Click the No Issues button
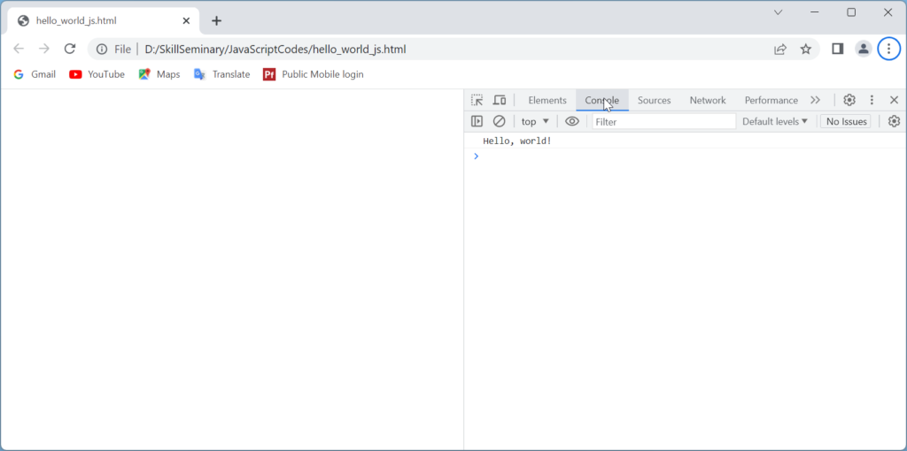The image size is (907, 451). (x=846, y=121)
